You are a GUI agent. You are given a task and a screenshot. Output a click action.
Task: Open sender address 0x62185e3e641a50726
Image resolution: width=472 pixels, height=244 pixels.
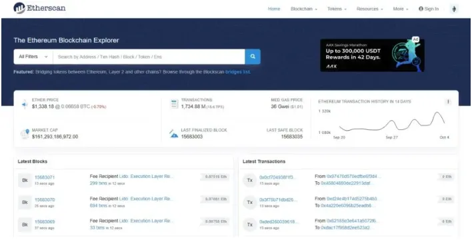point(353,221)
